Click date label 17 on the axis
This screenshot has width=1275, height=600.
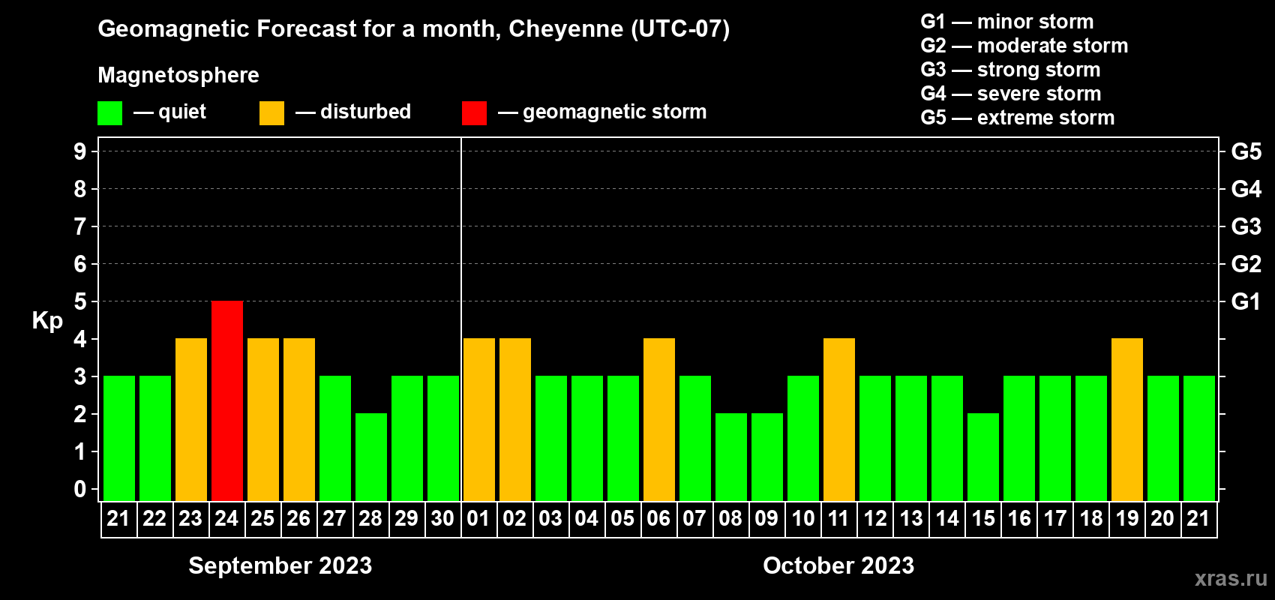tap(1054, 519)
